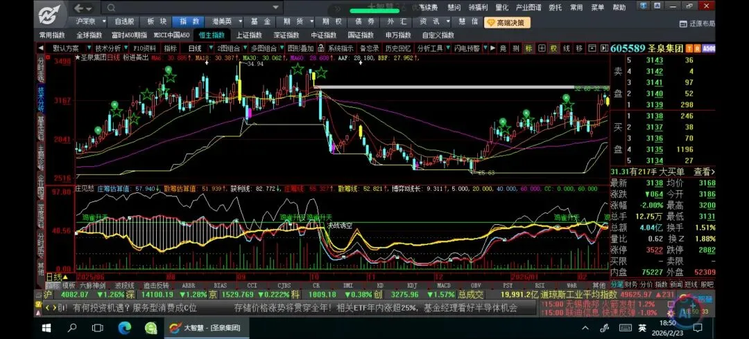The image size is (749, 339).
Task: Select the 自定义指数 tab
Action: 438,35
